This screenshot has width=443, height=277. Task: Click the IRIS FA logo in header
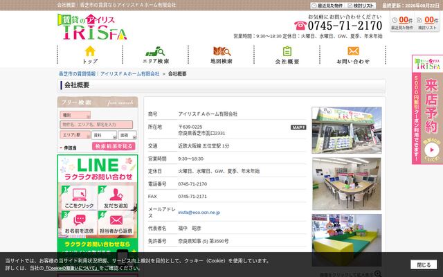coord(92,27)
